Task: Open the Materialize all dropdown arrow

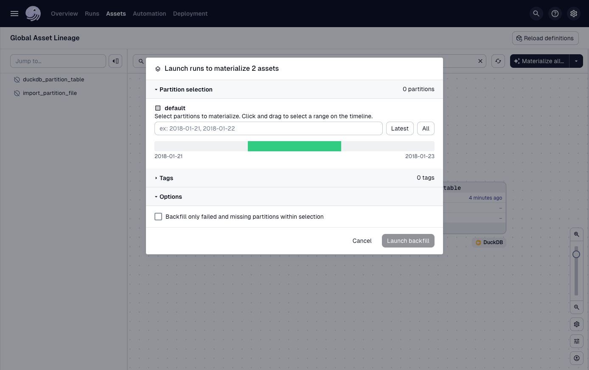Action: pyautogui.click(x=576, y=61)
